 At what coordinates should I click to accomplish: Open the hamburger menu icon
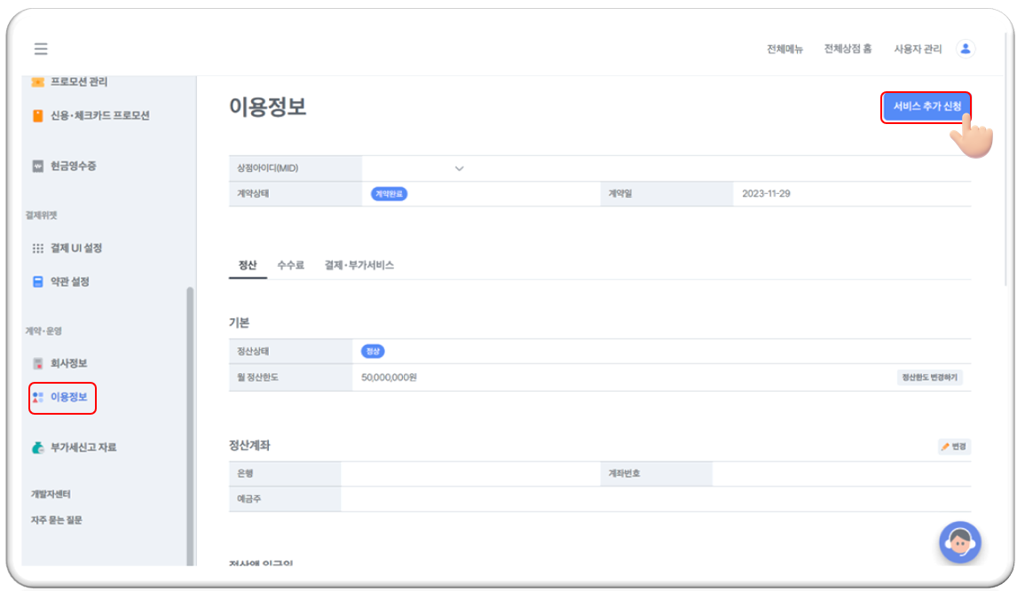click(41, 49)
